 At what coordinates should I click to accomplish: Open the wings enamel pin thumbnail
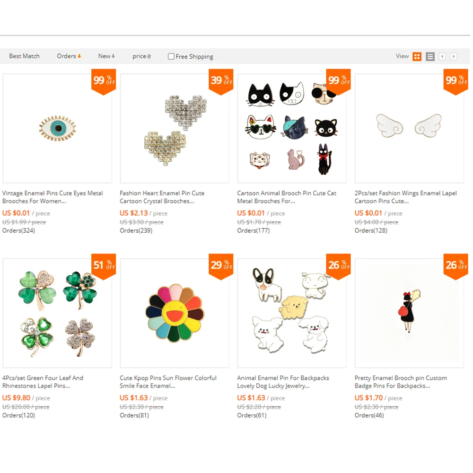(x=409, y=128)
